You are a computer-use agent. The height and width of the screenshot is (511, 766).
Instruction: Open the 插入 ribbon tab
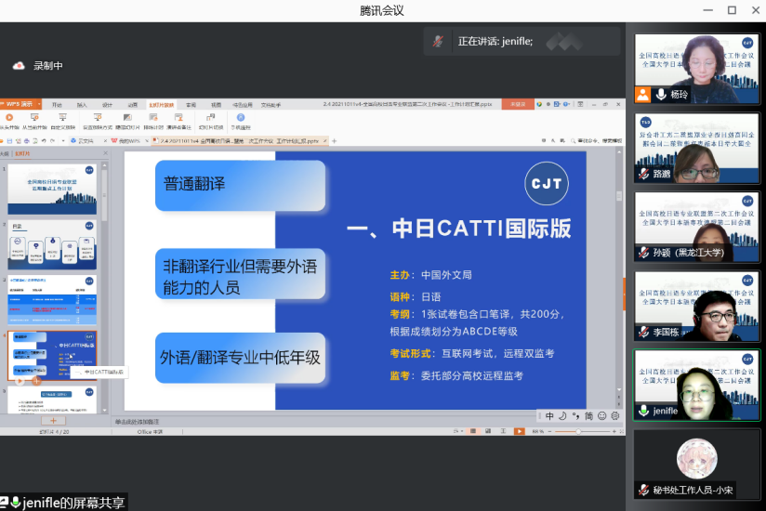tap(82, 105)
